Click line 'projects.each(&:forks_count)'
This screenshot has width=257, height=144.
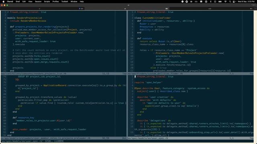[x=31, y=56]
